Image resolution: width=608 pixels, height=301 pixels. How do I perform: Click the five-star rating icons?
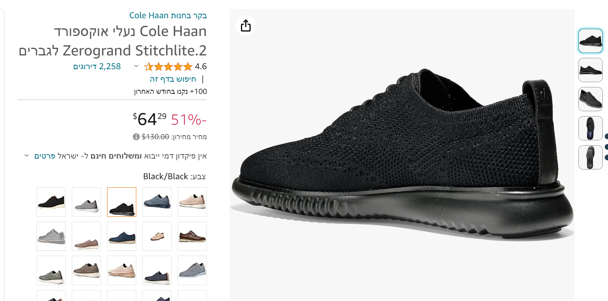[168, 66]
